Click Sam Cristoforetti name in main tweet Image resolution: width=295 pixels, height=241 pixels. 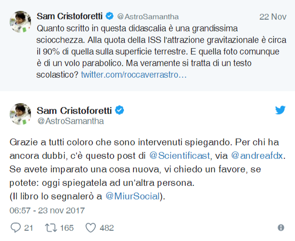pyautogui.click(x=74, y=110)
